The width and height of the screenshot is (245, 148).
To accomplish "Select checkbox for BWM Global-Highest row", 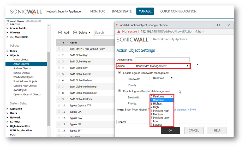I will pyautogui.click(x=59, y=61).
